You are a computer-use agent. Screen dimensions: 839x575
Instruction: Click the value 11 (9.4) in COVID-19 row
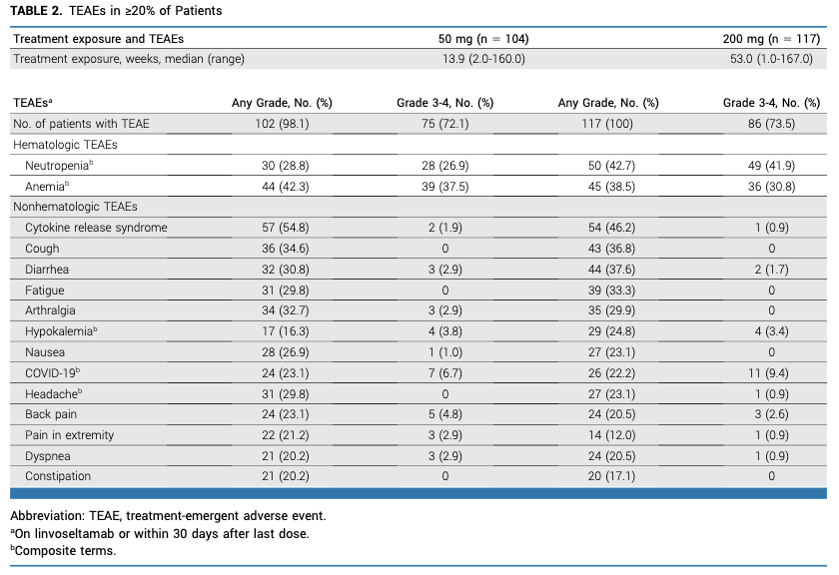(x=771, y=373)
